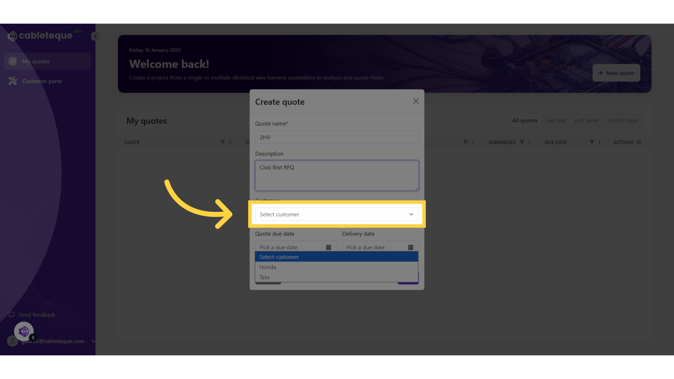Choose Honda from the customer list

tap(267, 267)
